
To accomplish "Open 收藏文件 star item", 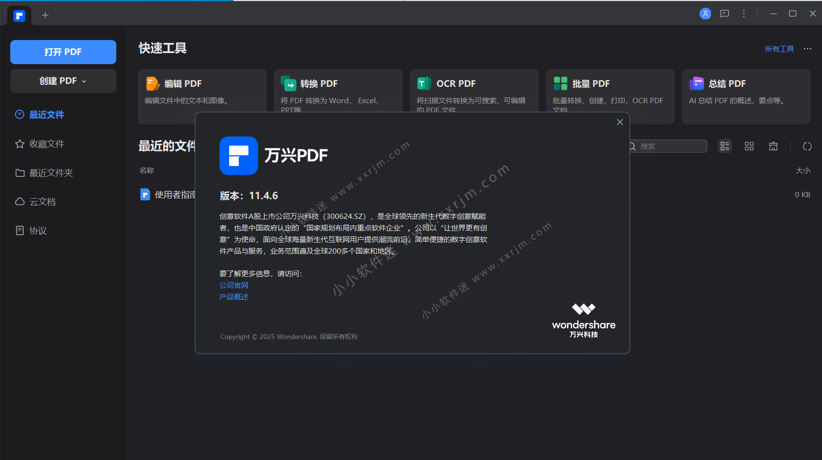I will pyautogui.click(x=46, y=144).
